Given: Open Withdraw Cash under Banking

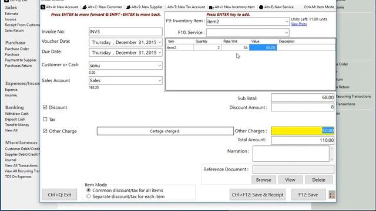Looking at the screenshot, I should coord(16,114).
